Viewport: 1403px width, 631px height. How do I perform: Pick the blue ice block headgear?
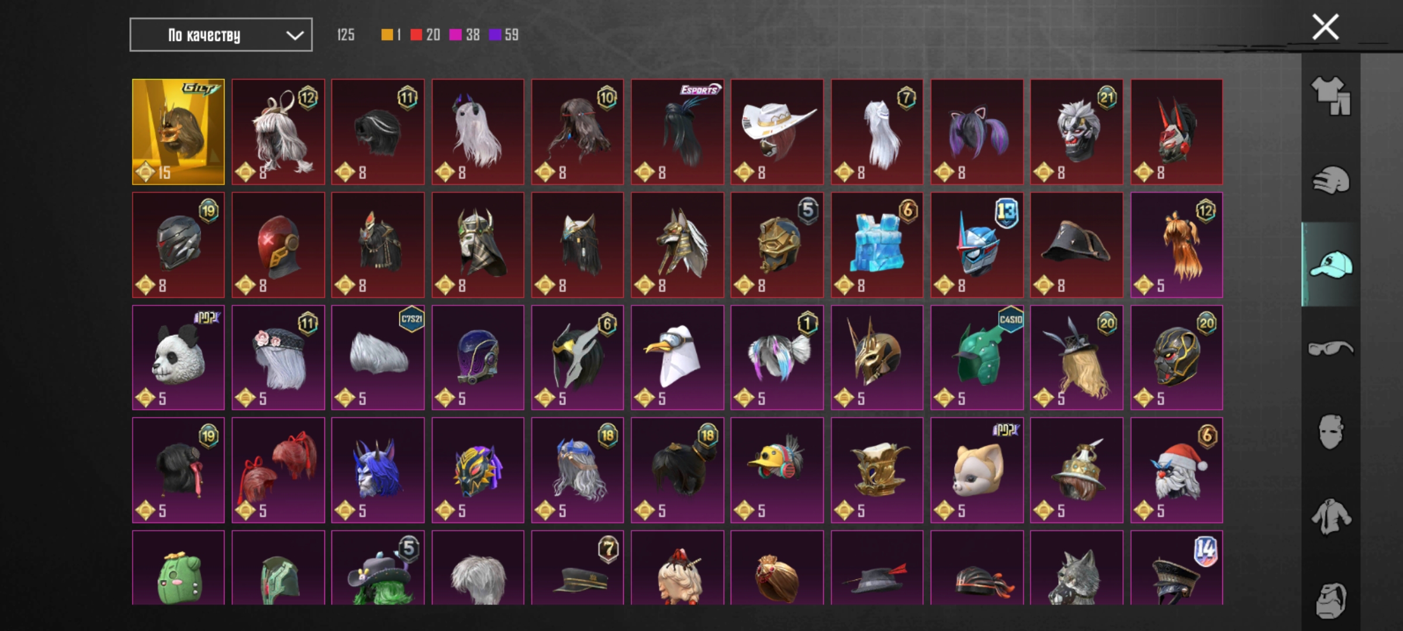tap(877, 245)
